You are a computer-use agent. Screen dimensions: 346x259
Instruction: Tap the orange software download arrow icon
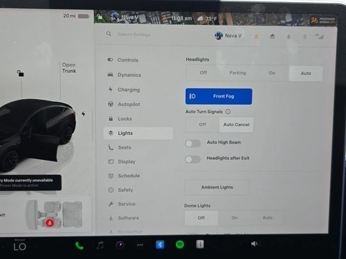[x=256, y=36]
